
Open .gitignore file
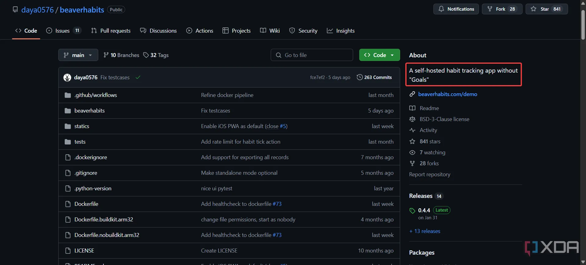point(86,173)
